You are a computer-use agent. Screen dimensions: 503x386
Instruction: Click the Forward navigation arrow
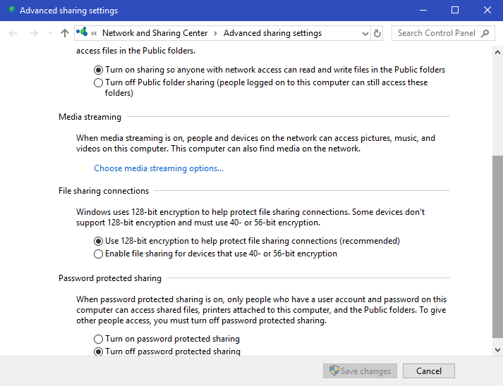tap(33, 33)
